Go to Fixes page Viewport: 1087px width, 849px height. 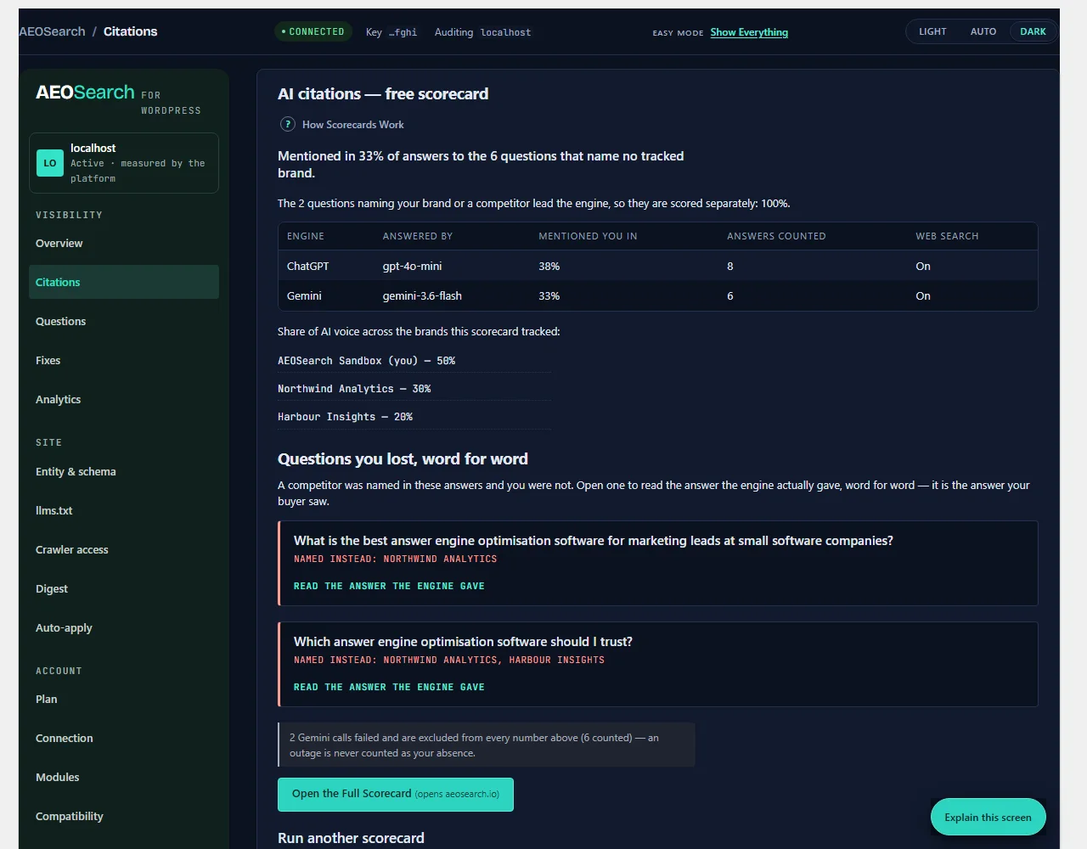(124, 360)
